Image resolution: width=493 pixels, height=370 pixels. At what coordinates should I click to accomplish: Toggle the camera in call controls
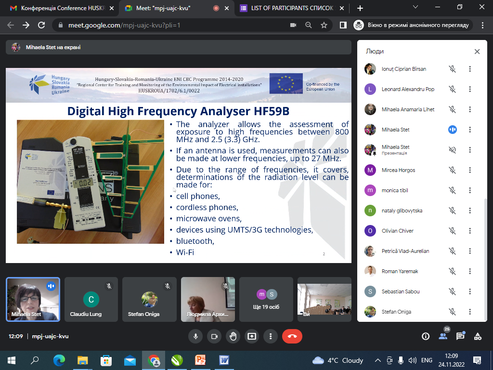click(214, 336)
